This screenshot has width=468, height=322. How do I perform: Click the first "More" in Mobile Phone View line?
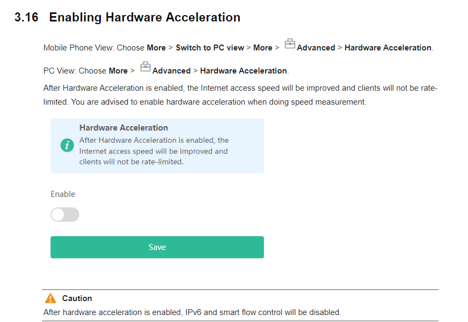(156, 48)
